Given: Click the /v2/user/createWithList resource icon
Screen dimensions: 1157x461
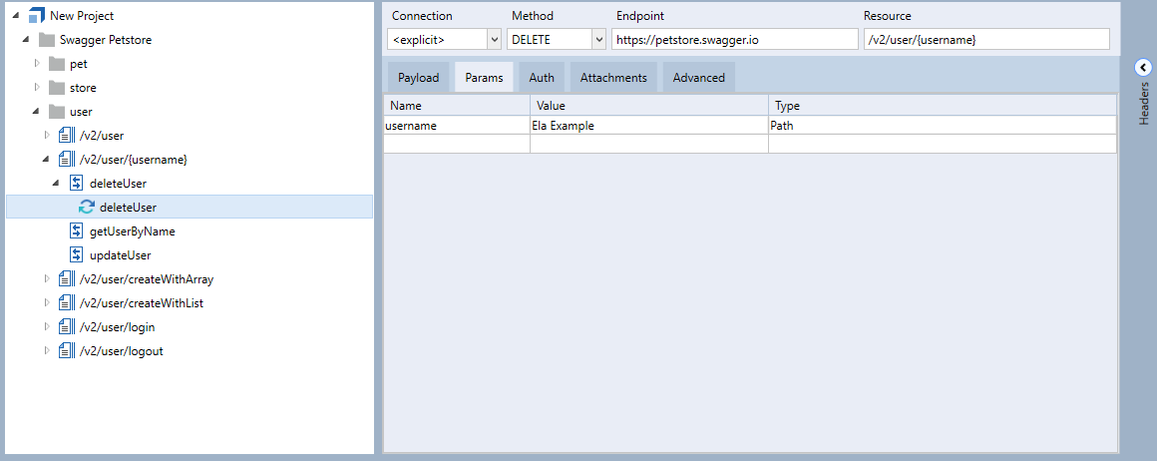Looking at the screenshot, I should pyautogui.click(x=67, y=303).
